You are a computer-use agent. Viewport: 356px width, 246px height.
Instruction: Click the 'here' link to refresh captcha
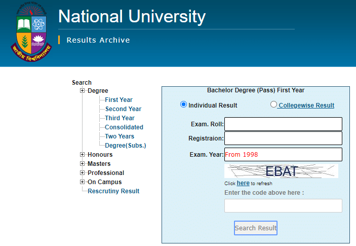coord(243,183)
